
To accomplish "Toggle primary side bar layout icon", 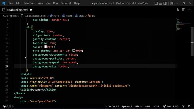I will point(156,3).
